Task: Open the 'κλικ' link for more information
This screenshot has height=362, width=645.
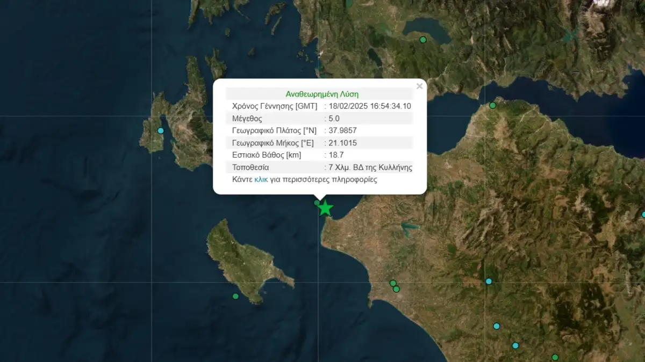Action: [261, 180]
